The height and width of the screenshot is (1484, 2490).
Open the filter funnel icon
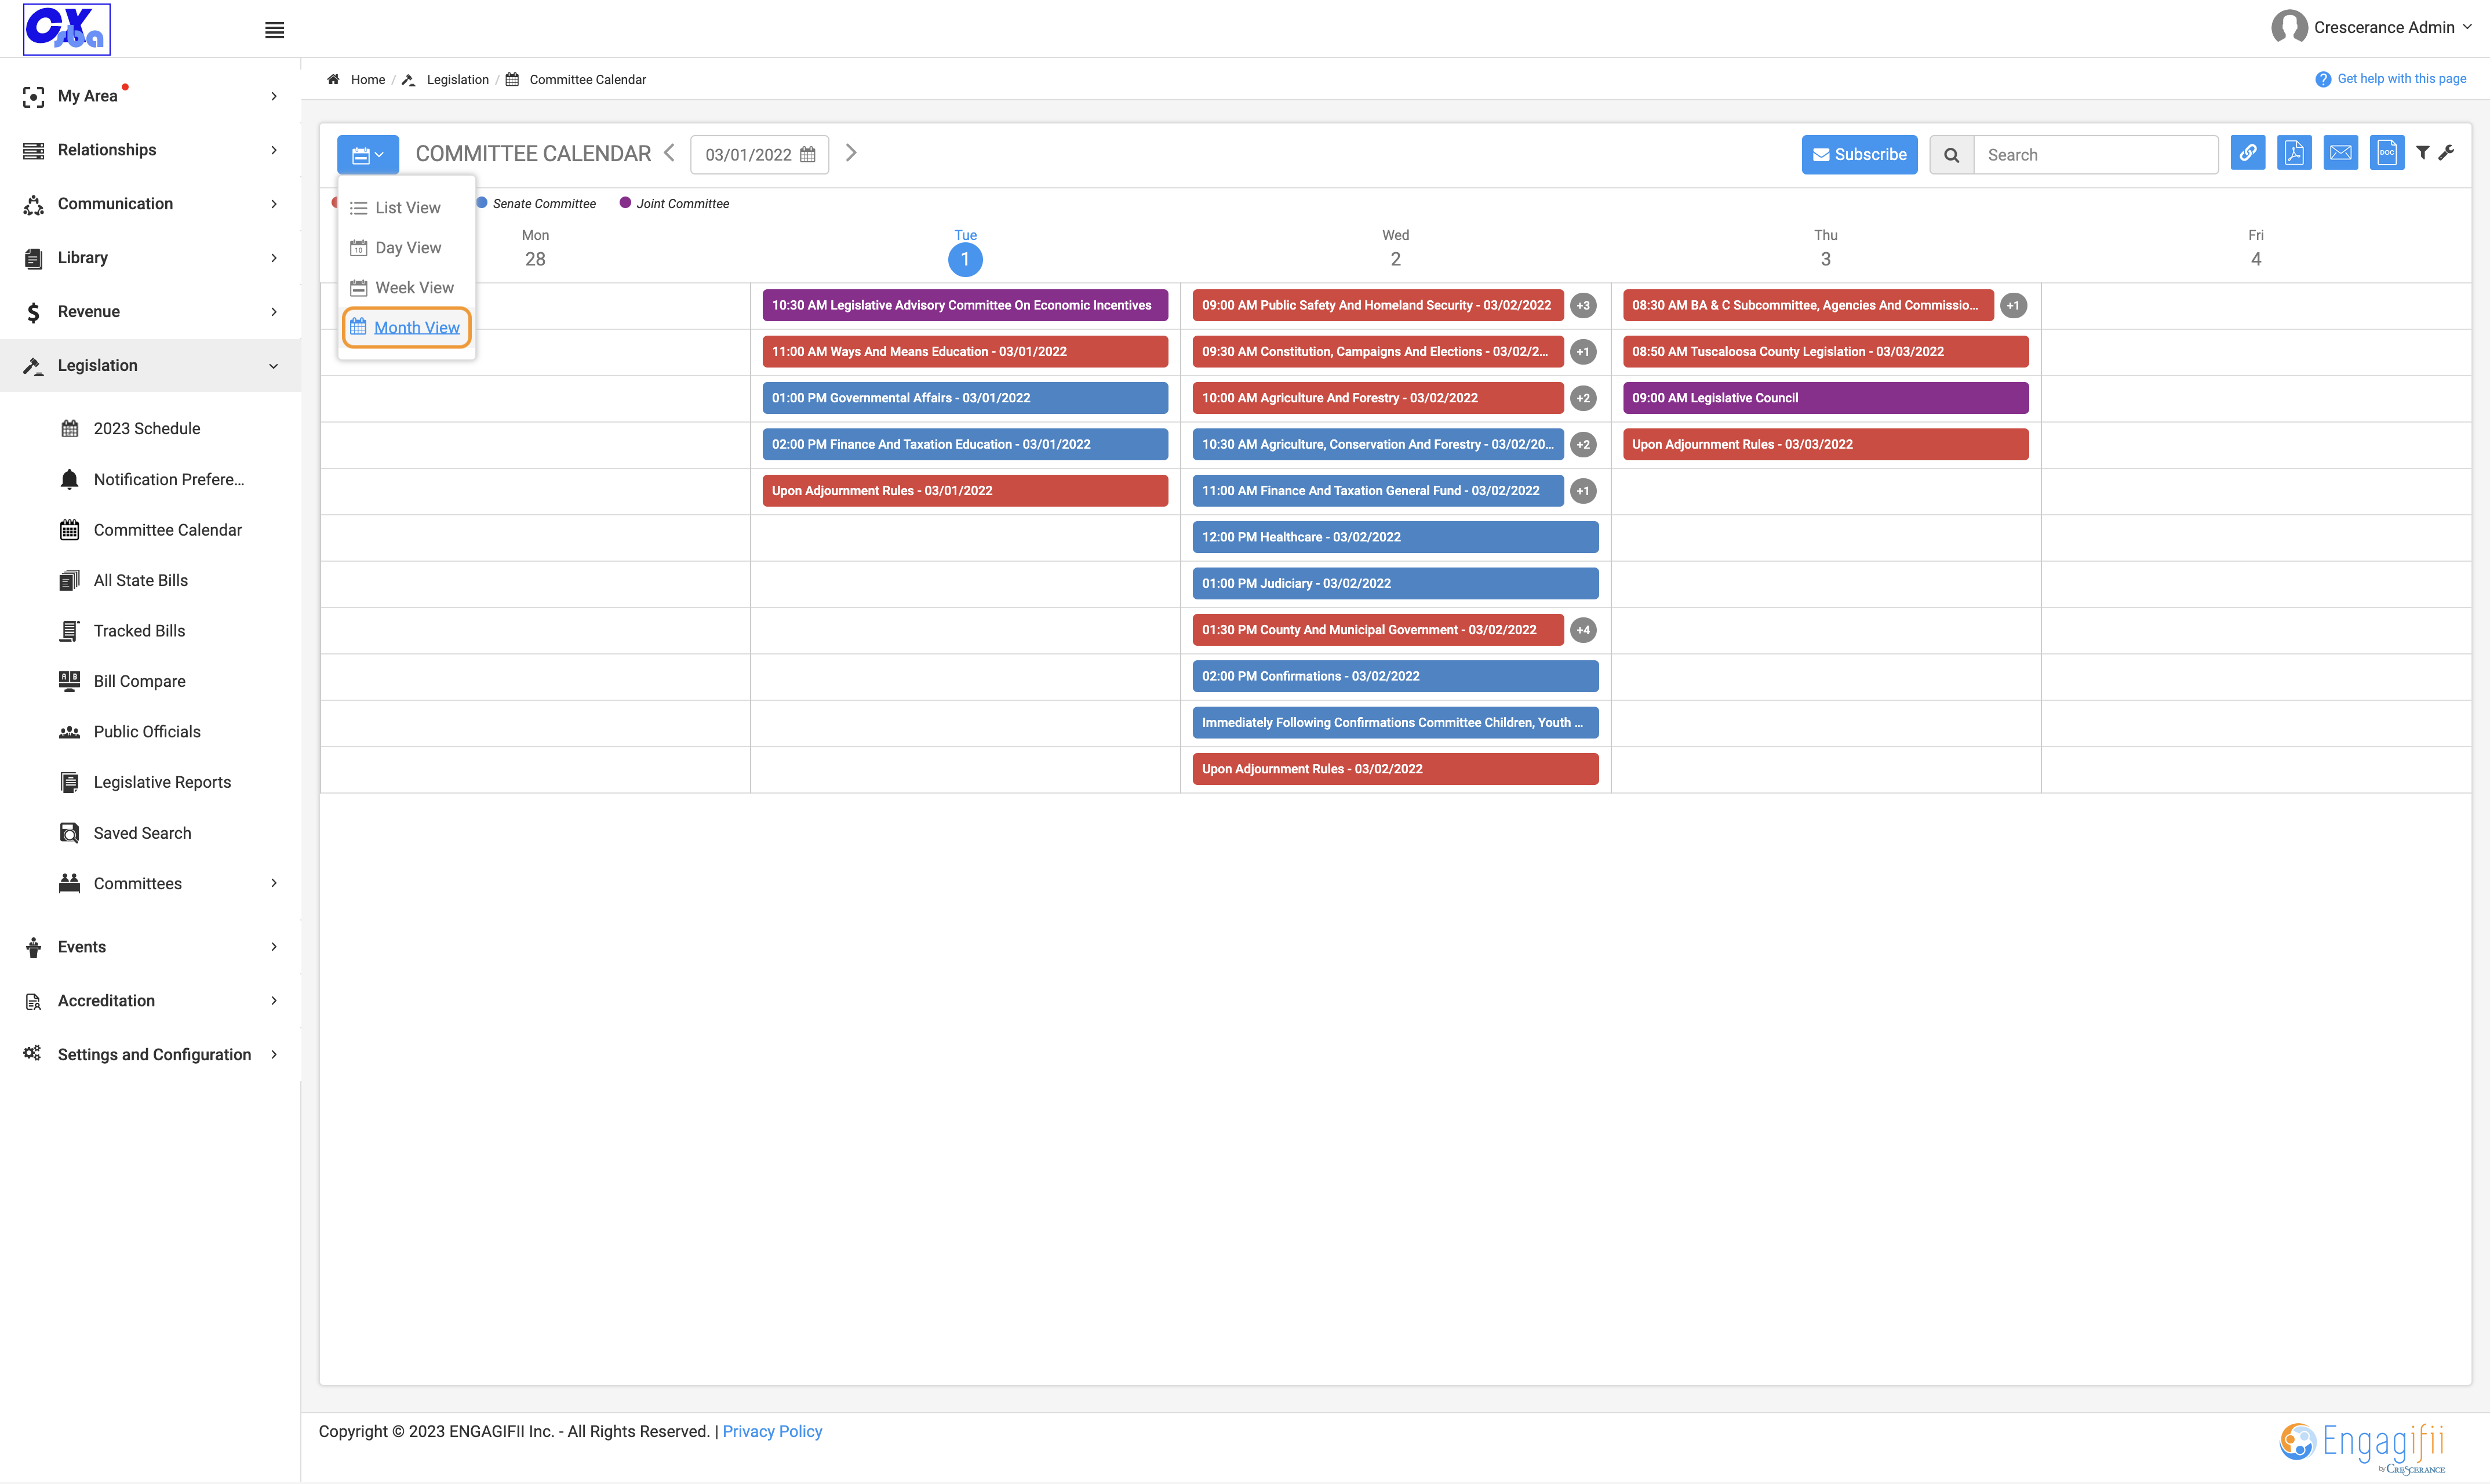2423,152
